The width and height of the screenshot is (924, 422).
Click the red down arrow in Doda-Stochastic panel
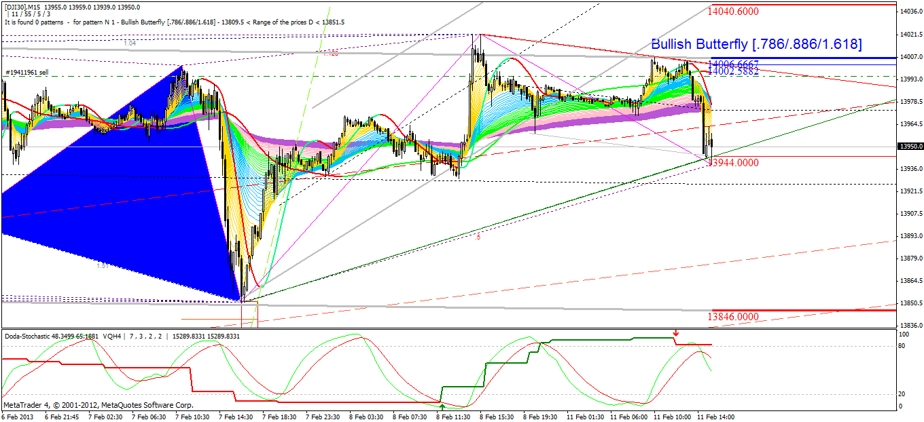[675, 333]
